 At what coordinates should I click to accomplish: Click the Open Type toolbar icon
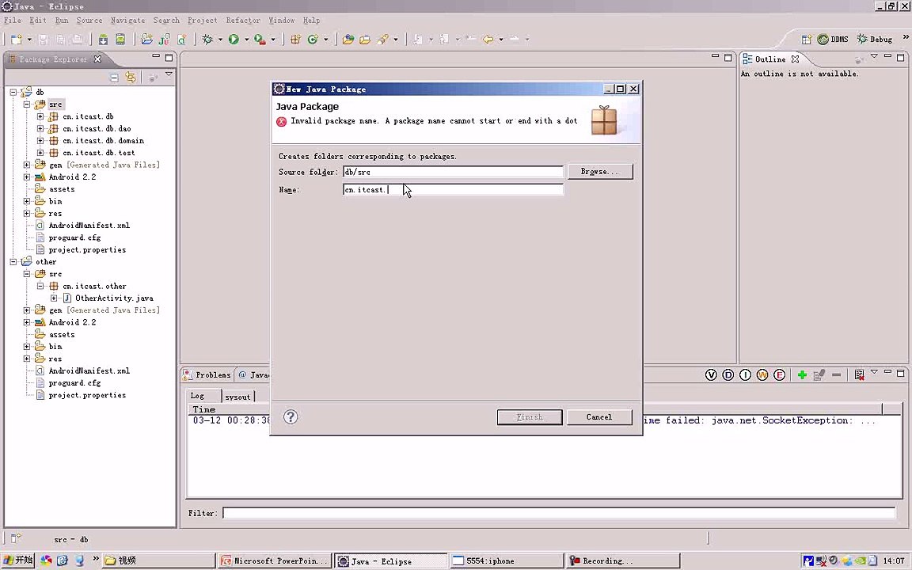(x=348, y=40)
